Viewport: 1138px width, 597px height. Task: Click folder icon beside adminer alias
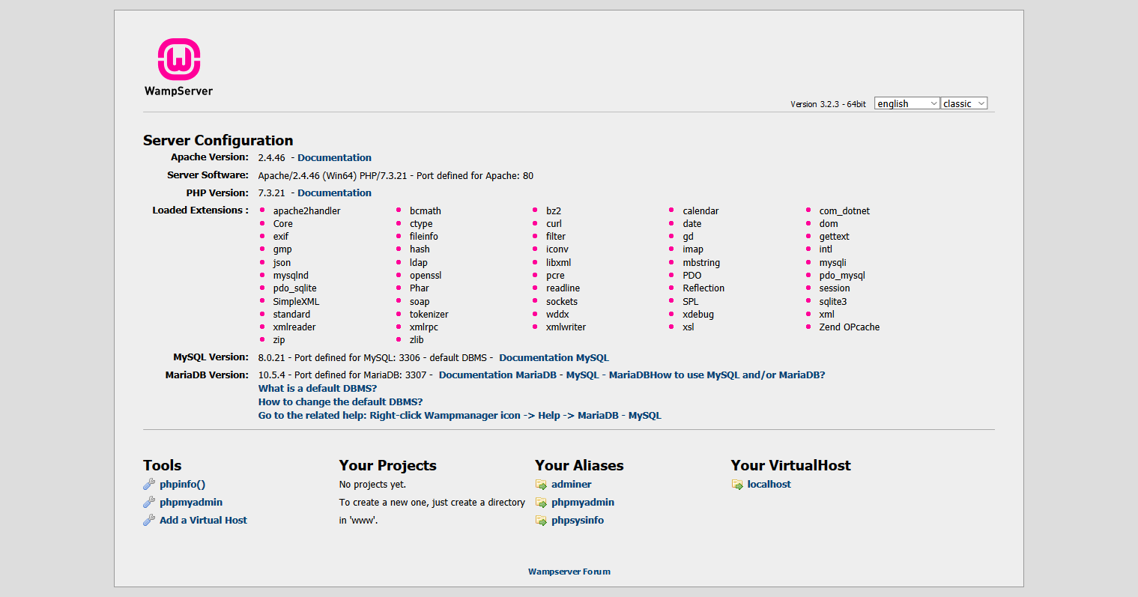pos(541,485)
